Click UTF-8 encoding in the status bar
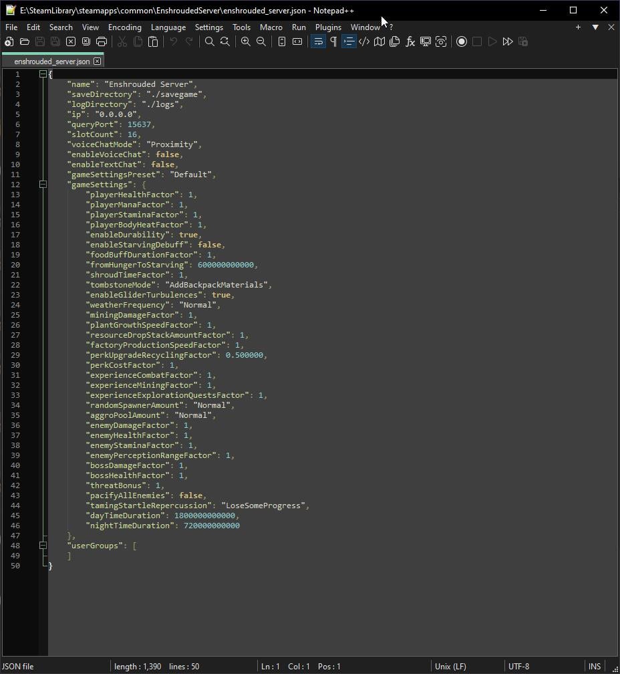620x674 pixels. [x=518, y=666]
